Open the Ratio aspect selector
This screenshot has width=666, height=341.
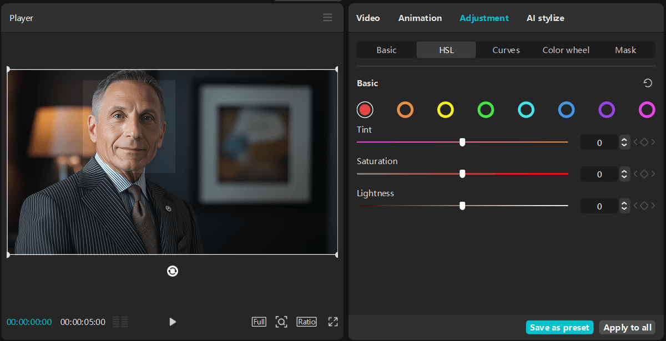click(306, 322)
